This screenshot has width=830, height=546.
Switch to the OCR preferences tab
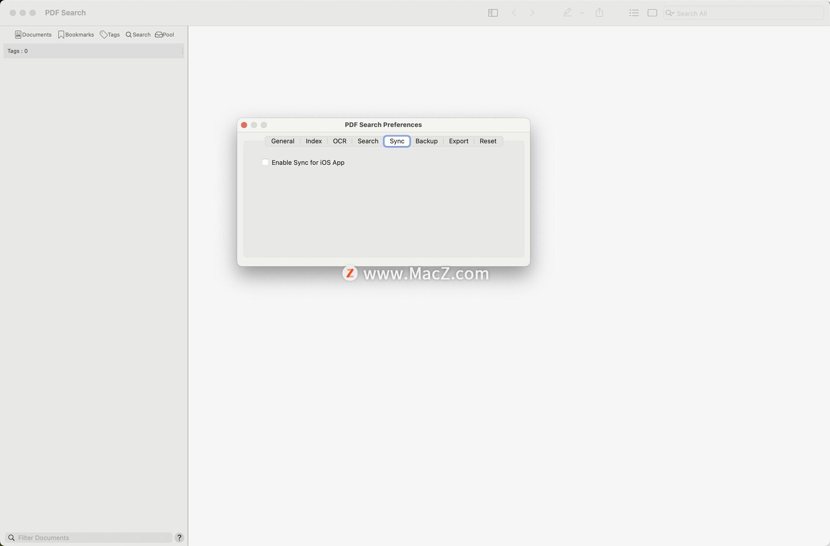click(340, 141)
